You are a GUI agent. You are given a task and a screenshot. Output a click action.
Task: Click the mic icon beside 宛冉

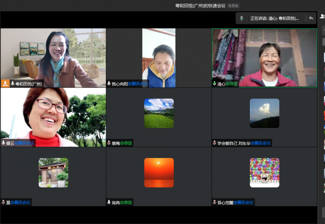click(109, 202)
